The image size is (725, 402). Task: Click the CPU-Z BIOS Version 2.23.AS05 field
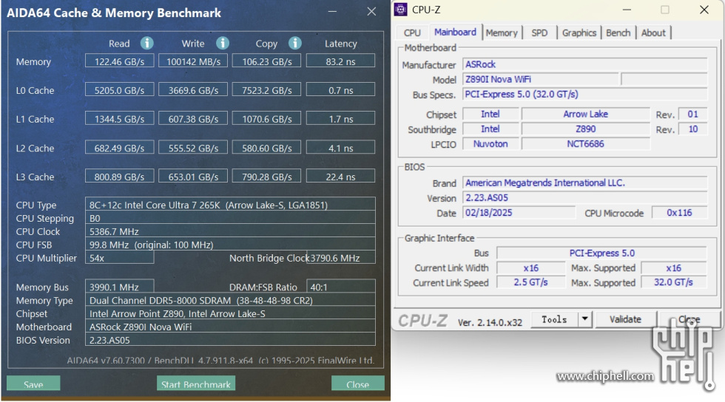coord(585,197)
